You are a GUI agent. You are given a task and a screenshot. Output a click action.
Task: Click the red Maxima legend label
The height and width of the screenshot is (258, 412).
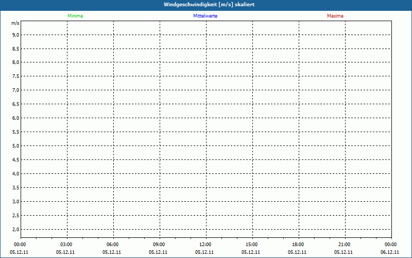tap(335, 16)
